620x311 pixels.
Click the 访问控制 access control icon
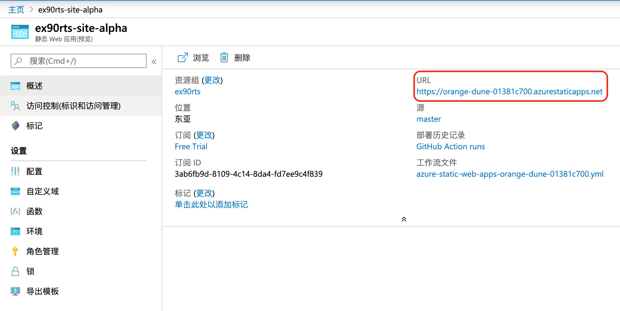pyautogui.click(x=15, y=106)
